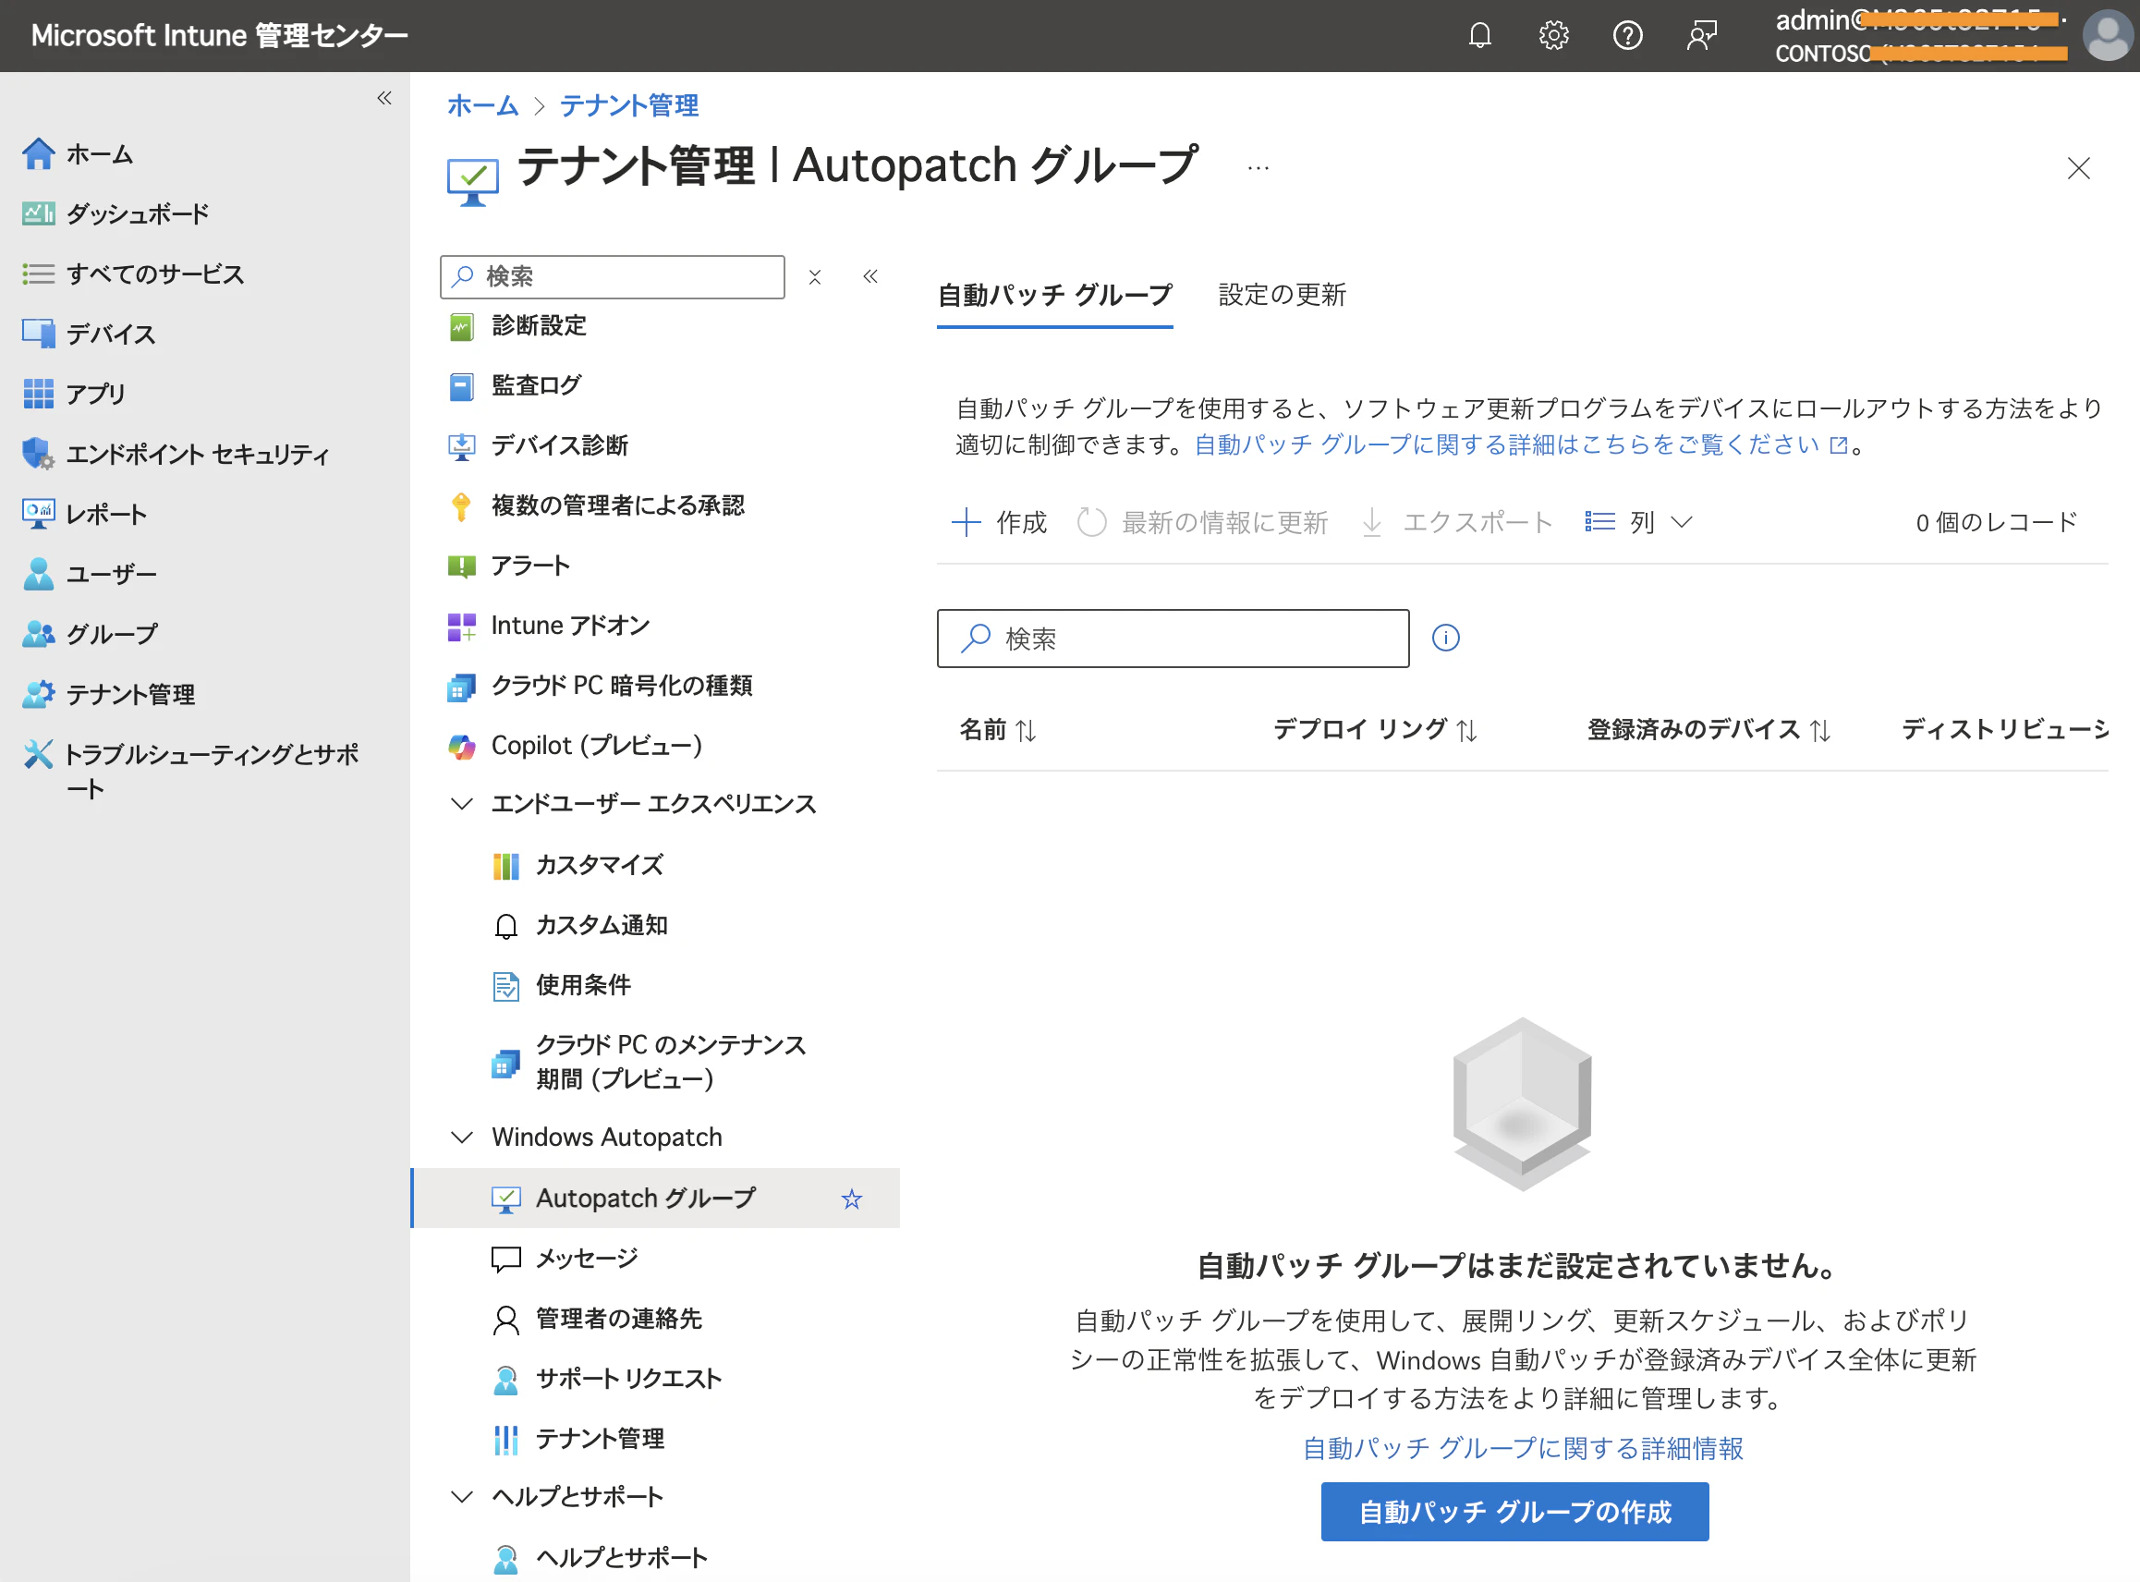Open カスタム通知 item
Viewport: 2140px width, 1582px height.
coord(580,925)
